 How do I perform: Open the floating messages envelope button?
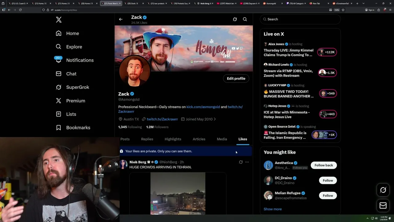click(x=383, y=205)
